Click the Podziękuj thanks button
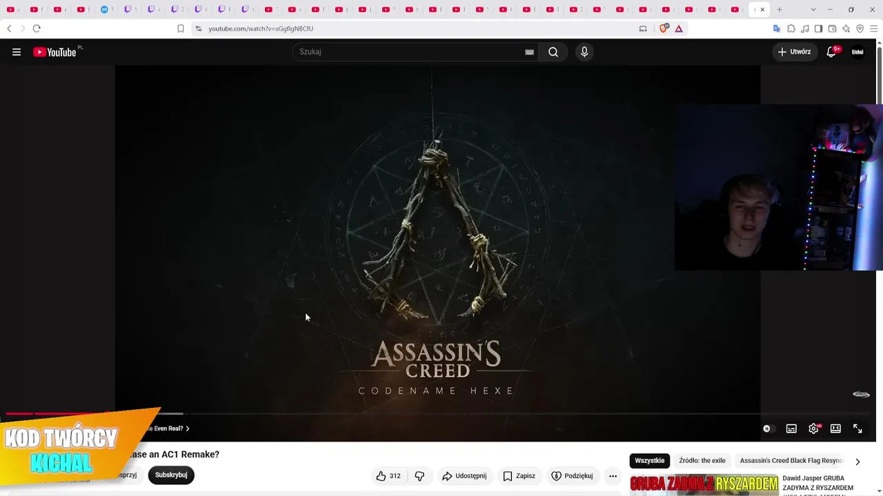This screenshot has height=496, width=883. point(572,476)
